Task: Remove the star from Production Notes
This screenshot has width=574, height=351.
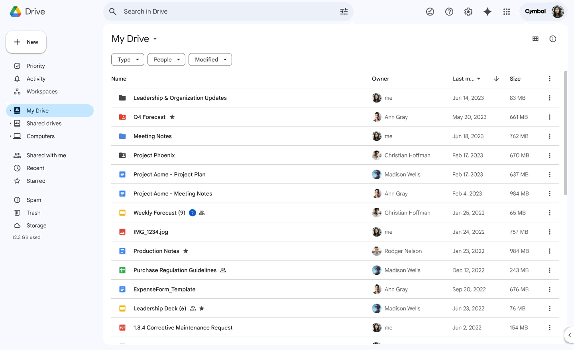Action: pyautogui.click(x=185, y=251)
